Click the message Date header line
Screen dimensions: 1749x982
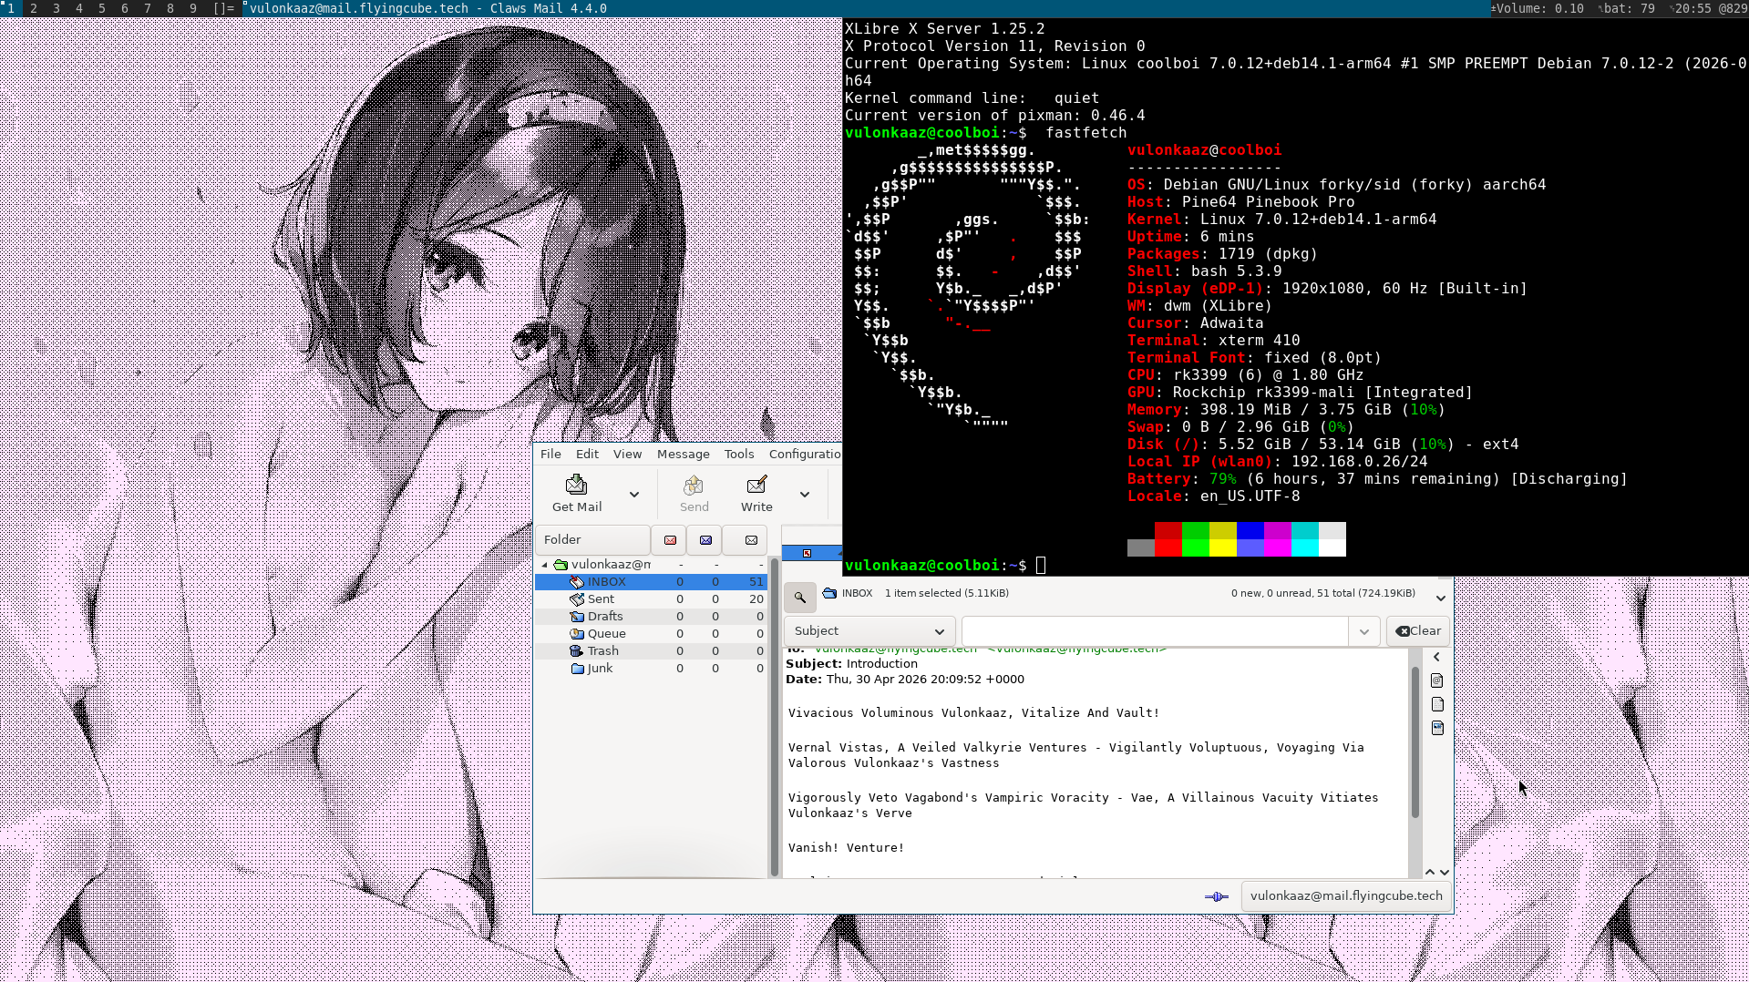(905, 680)
